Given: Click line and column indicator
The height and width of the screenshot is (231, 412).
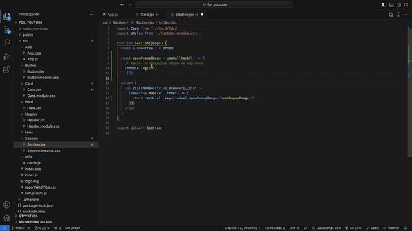Looking at the screenshot, I should point(242,228).
